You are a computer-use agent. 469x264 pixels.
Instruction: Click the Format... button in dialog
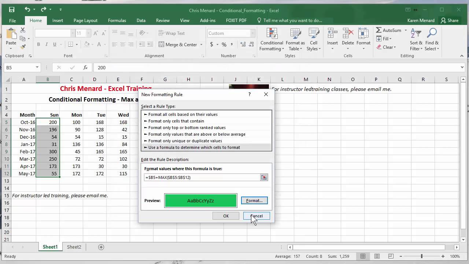[254, 201]
